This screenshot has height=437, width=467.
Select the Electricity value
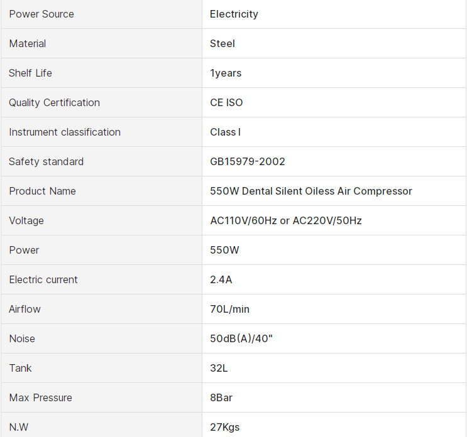(x=234, y=14)
